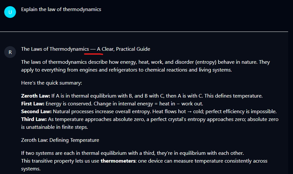Click the sentence 'Energy is conserved.'
The width and height of the screenshot is (293, 174).
tap(69, 104)
